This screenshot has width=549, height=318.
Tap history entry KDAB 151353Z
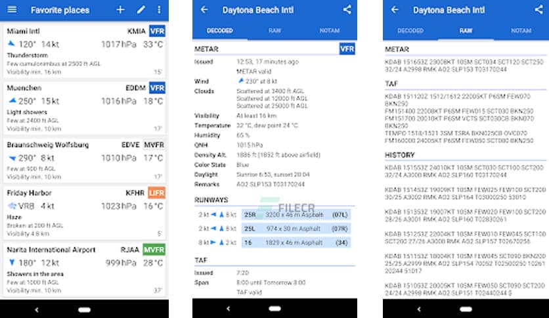[466, 216]
